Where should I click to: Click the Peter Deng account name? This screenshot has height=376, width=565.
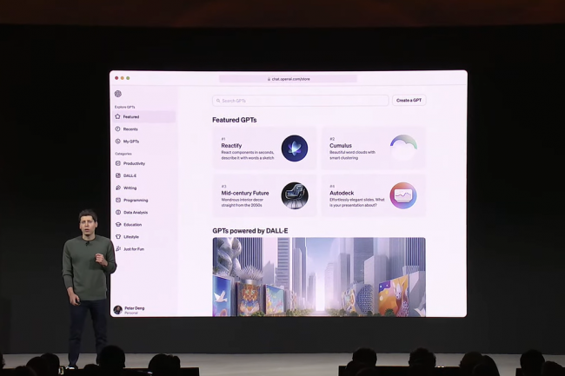pos(135,308)
